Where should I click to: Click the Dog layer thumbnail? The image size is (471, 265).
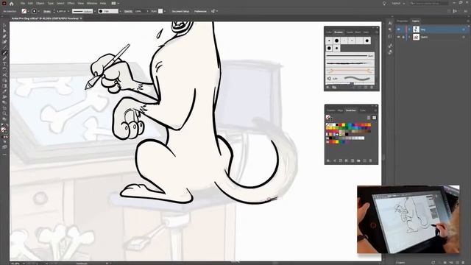click(416, 29)
